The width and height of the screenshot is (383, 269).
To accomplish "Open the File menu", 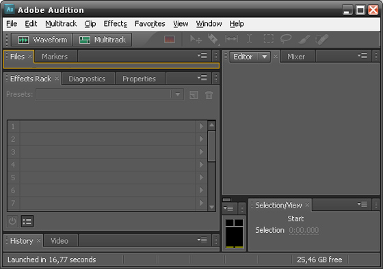I will point(12,24).
